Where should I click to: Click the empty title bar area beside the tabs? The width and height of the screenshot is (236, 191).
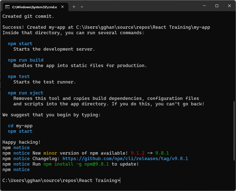[137, 6]
